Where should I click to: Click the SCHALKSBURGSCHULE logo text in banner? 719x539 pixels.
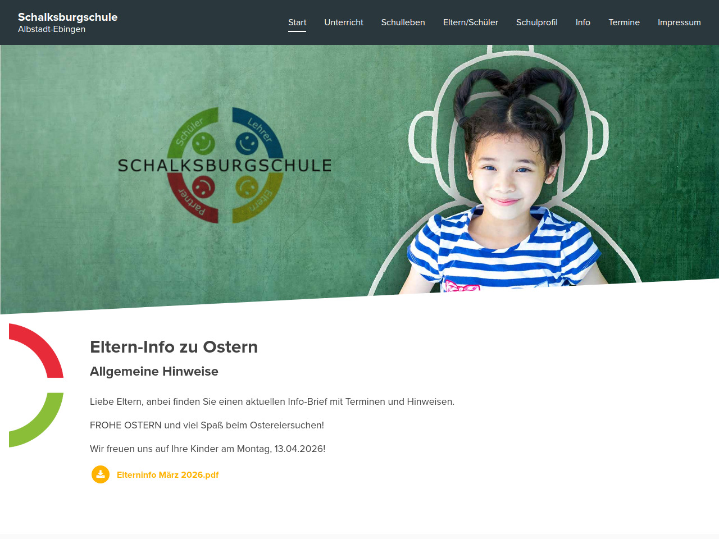[x=225, y=166]
